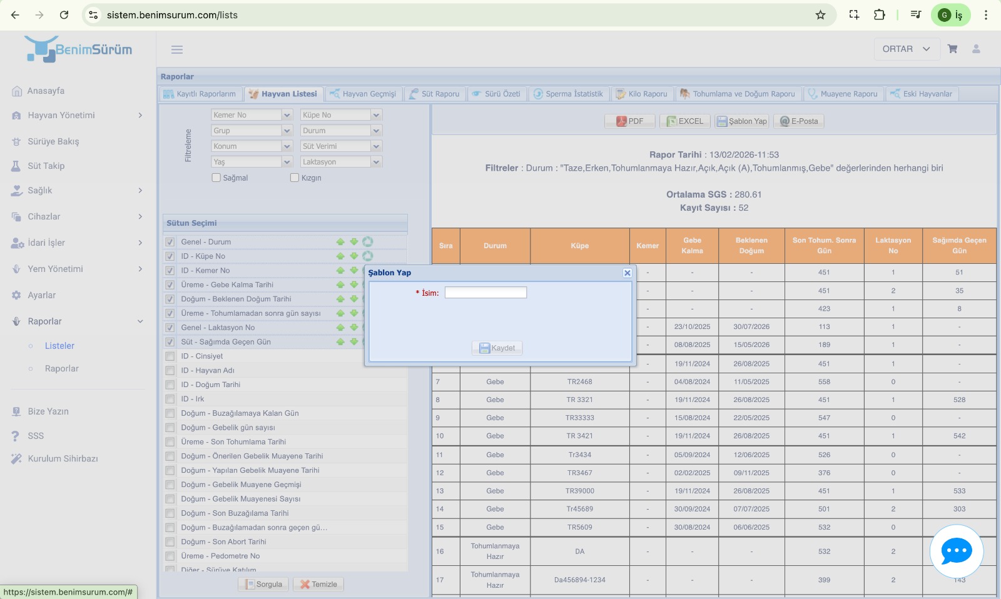Export the report as PDF

tap(630, 121)
